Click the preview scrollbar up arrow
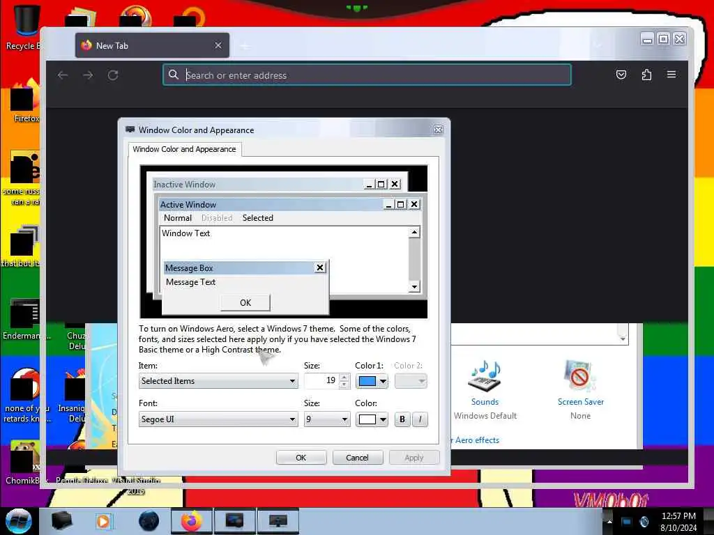The image size is (714, 535). point(414,233)
